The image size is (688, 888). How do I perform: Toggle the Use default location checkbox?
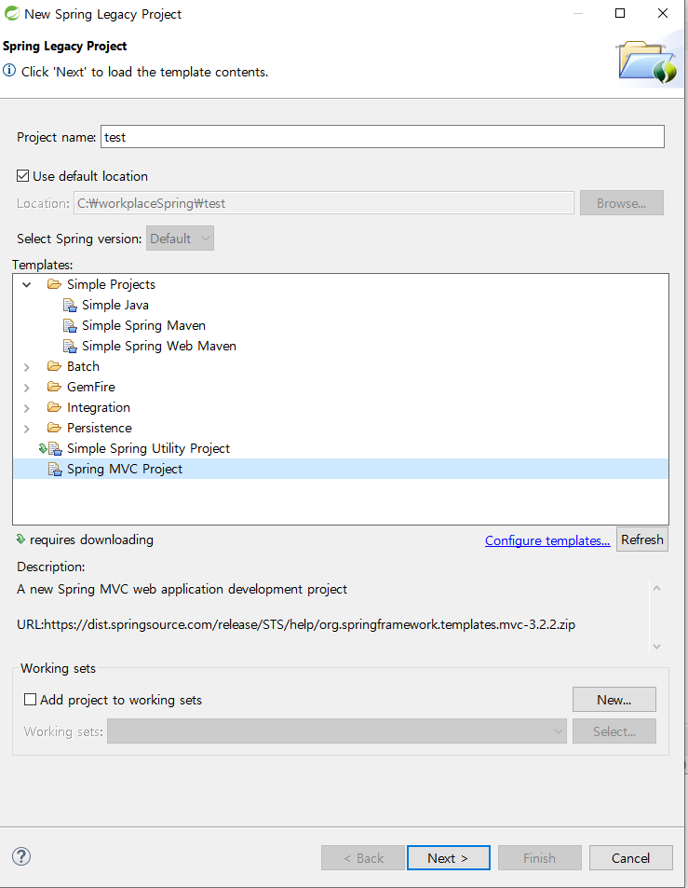pyautogui.click(x=22, y=176)
